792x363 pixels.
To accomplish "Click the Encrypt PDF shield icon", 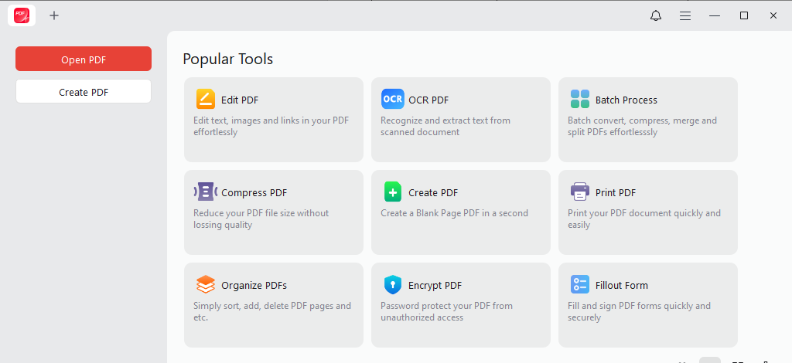I will coord(392,285).
